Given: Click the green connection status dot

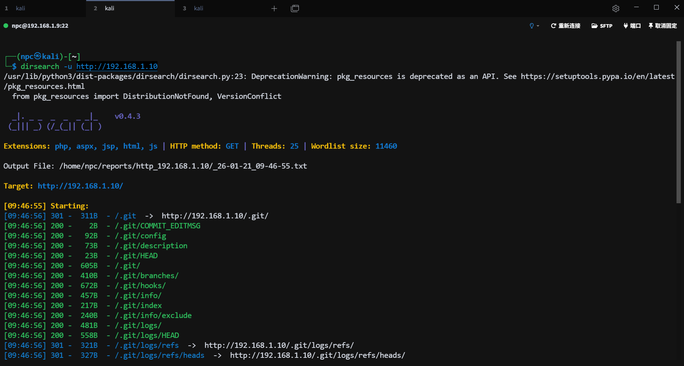Looking at the screenshot, I should click(6, 26).
